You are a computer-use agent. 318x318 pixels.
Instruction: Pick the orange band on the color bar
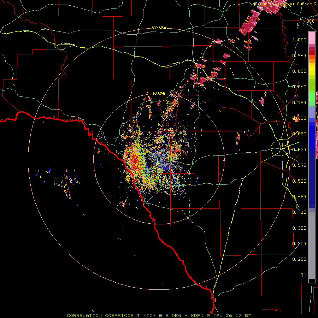coord(312,61)
